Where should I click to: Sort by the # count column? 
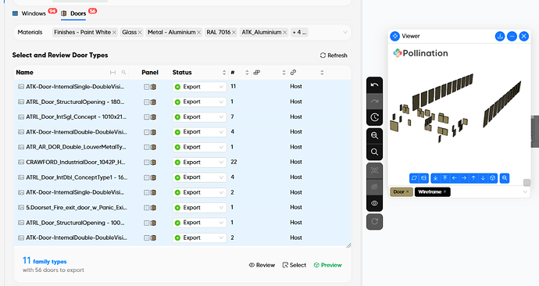pos(247,73)
